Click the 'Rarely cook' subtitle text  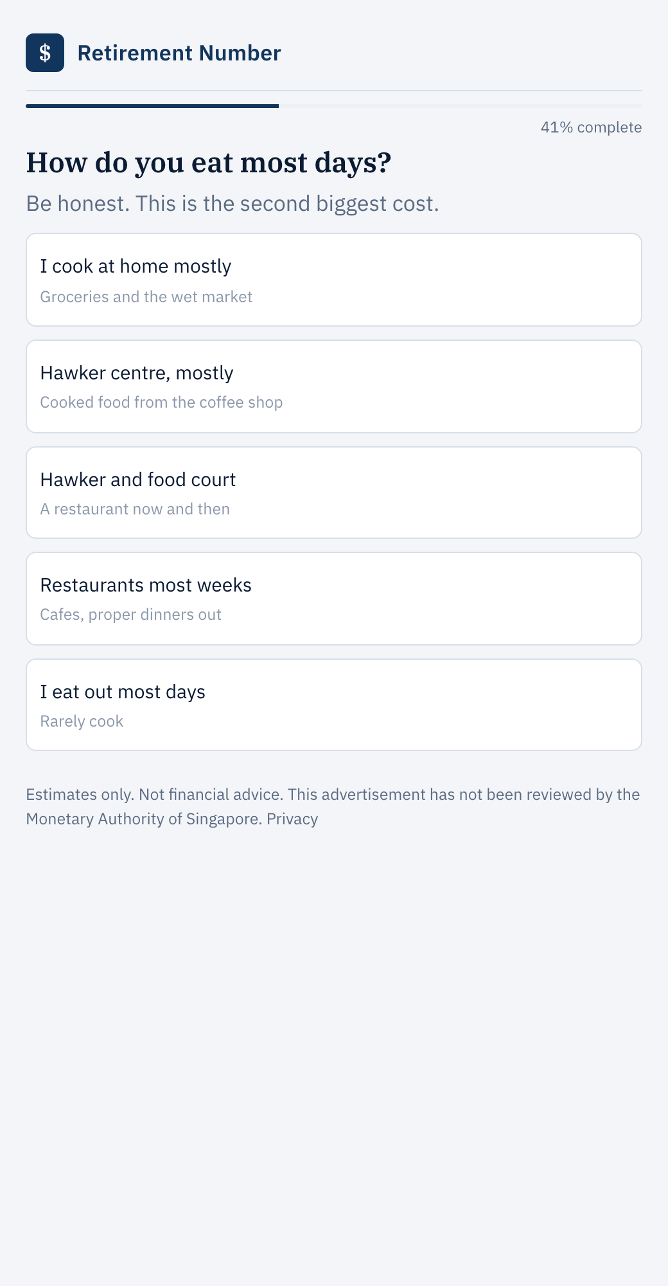pyautogui.click(x=82, y=721)
